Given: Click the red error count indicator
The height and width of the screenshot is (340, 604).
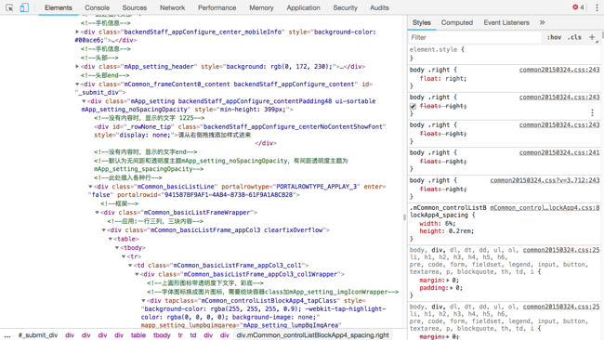Looking at the screenshot, I should coord(578,7).
